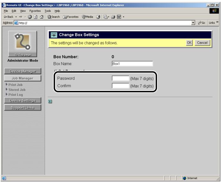Click the Confirm password field
Viewport: 221px width, 182px height.
(x=120, y=86)
